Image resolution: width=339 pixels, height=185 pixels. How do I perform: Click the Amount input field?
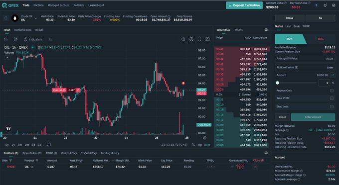[302, 75]
